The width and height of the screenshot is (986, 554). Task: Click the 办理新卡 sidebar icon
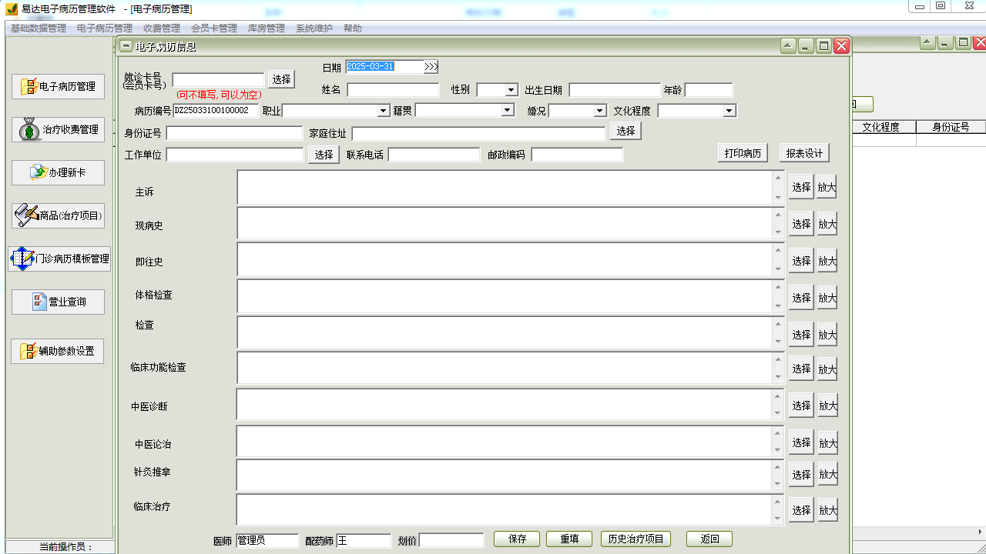tap(39, 172)
